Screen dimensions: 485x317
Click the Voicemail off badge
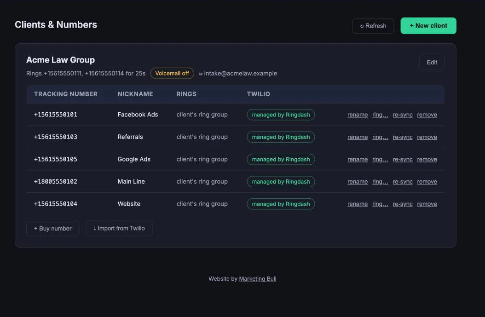click(172, 73)
